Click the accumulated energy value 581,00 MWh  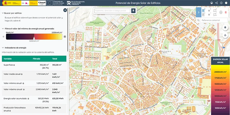(43, 99)
